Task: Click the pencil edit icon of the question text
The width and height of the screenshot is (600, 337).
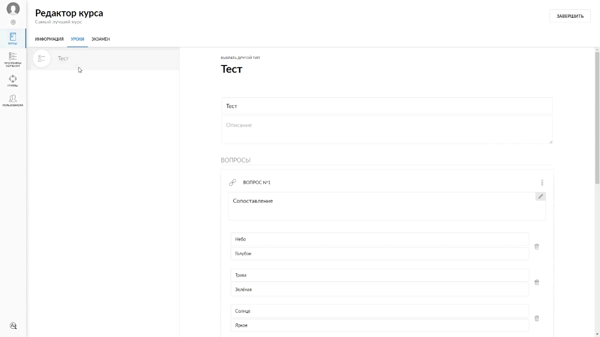Action: click(x=540, y=197)
